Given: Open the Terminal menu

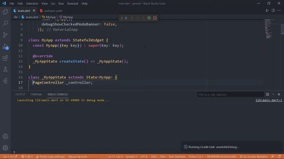Looking at the screenshot, I should pos(72,4).
